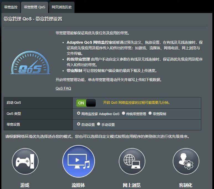Click the 游戏 mode label
Screen dimensions: 214x189
point(25,185)
